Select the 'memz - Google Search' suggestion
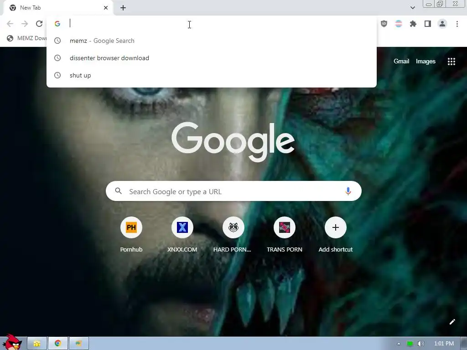 click(x=212, y=41)
